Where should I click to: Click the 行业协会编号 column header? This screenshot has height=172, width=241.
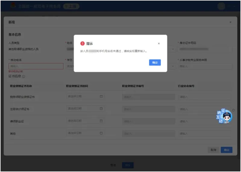[186, 86]
